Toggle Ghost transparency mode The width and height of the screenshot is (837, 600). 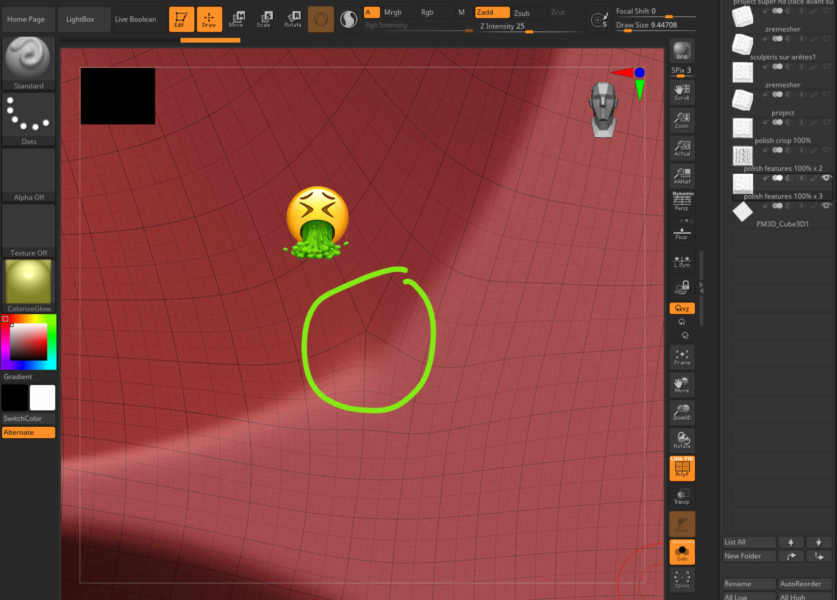682,524
